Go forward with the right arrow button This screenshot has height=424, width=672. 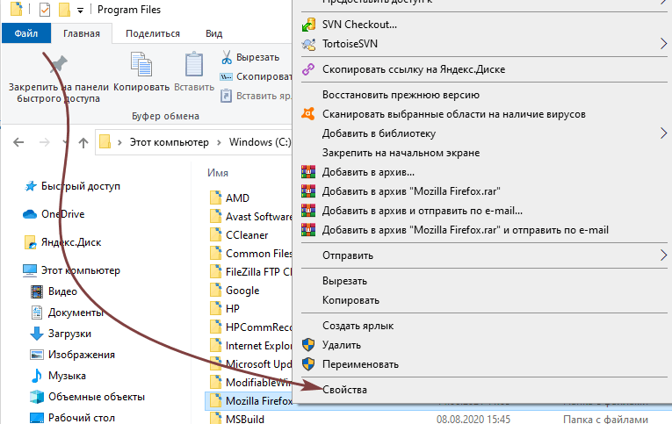pos(45,142)
